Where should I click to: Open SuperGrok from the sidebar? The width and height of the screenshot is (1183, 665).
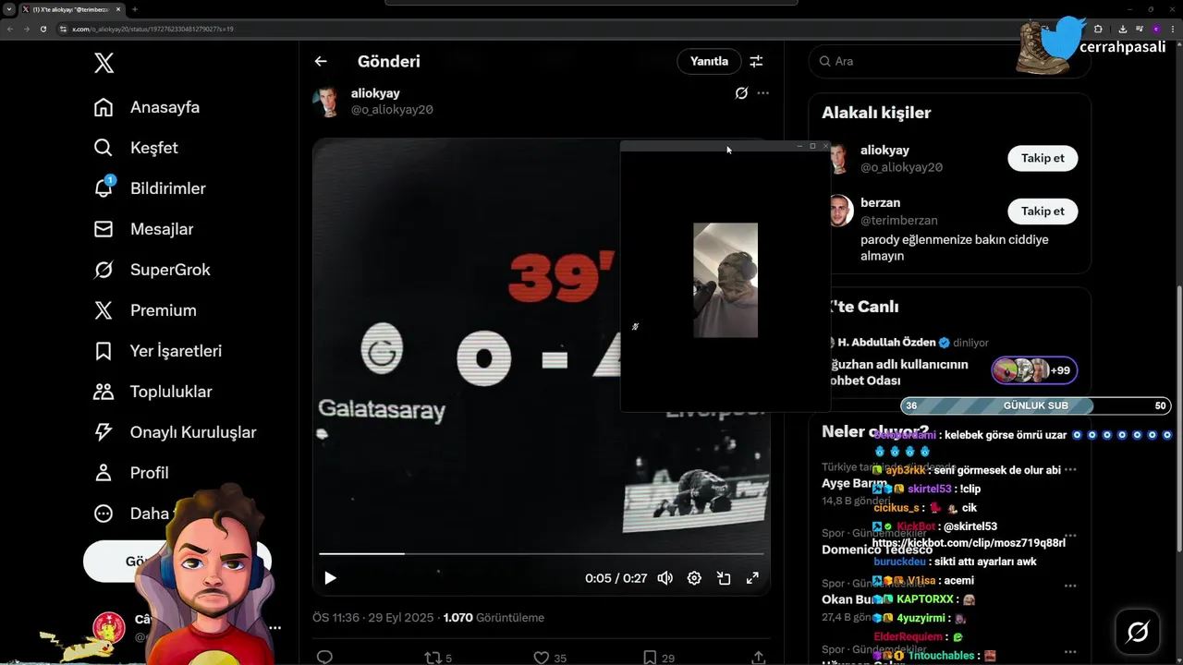(x=152, y=270)
